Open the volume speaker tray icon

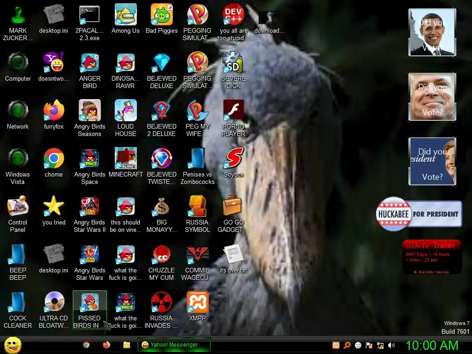[x=391, y=345]
